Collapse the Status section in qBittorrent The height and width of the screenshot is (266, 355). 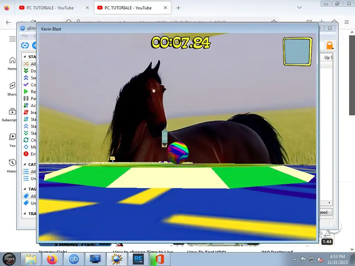(25, 56)
